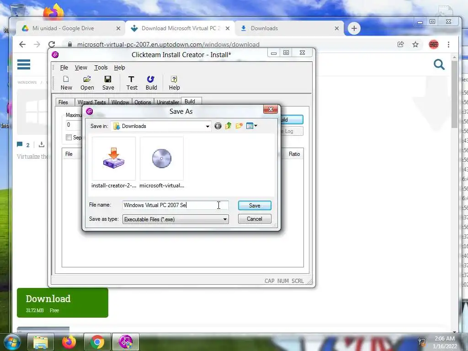Bookmark the page with the star icon

415,44
